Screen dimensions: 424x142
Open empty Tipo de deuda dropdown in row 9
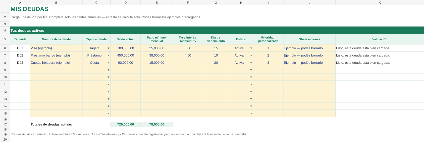[x=109, y=70]
